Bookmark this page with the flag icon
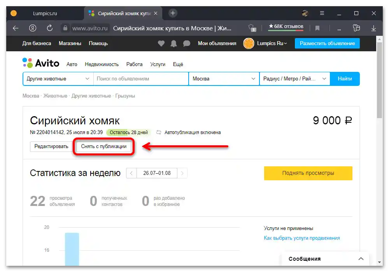 point(317,28)
